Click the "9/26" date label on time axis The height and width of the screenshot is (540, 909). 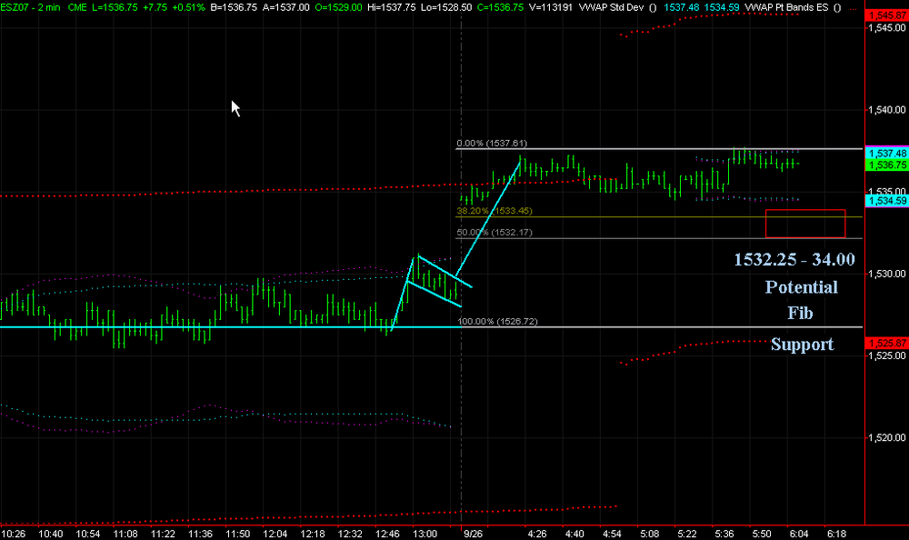473,534
